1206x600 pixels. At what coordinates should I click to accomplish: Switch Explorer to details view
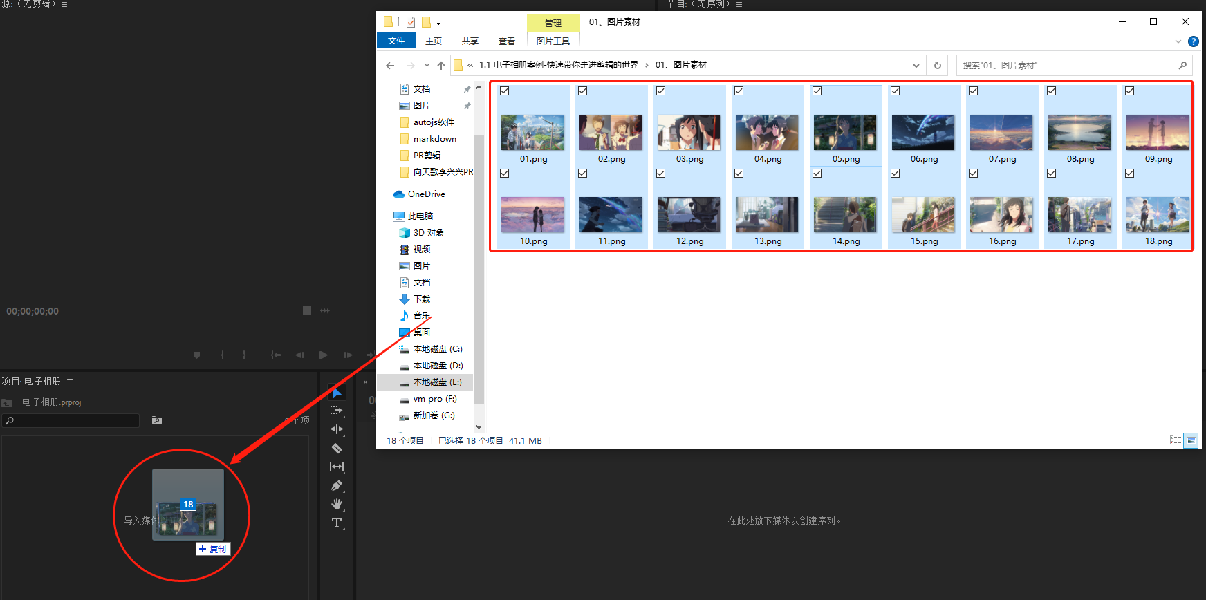[1175, 440]
